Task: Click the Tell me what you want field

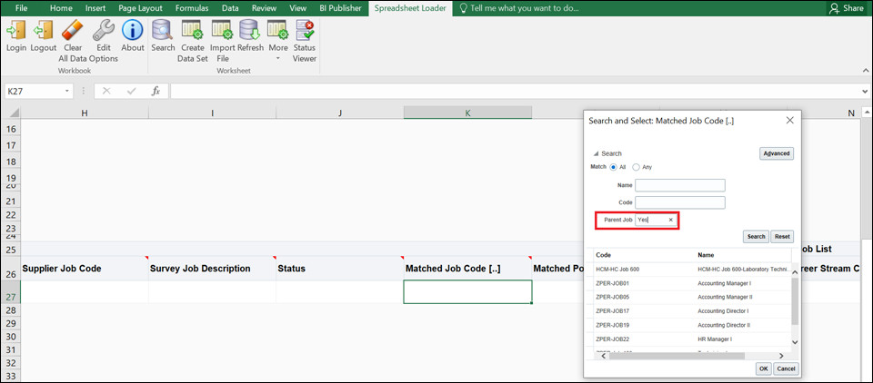Action: tap(524, 8)
